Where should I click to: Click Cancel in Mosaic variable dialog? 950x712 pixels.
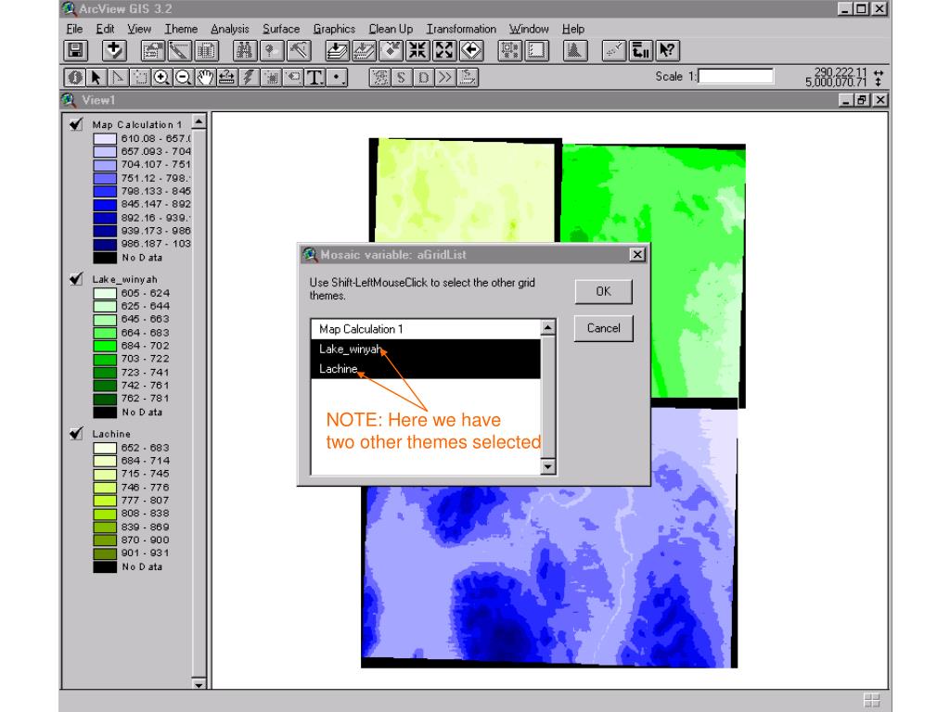(x=603, y=328)
